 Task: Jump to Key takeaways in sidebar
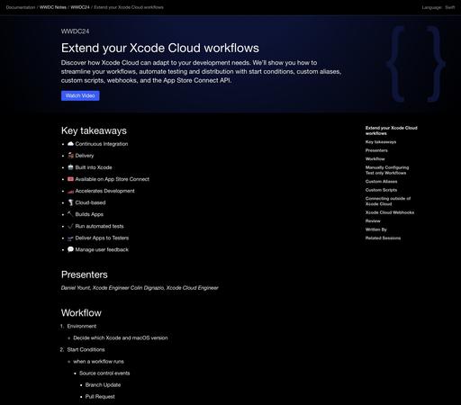click(381, 142)
